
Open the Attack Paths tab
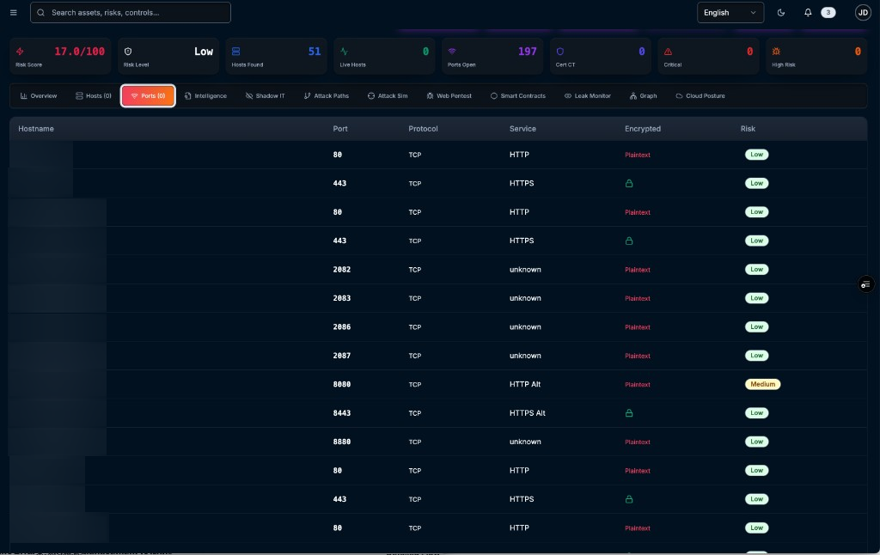[326, 96]
